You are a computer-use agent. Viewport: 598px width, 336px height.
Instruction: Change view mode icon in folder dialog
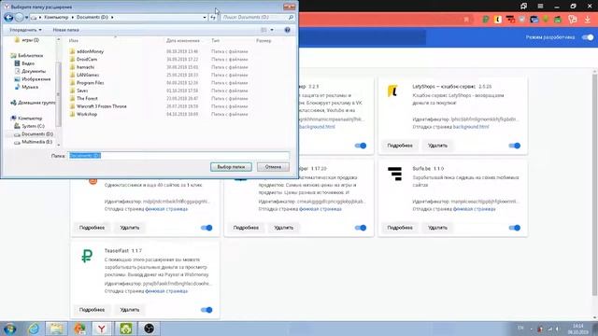pos(263,30)
